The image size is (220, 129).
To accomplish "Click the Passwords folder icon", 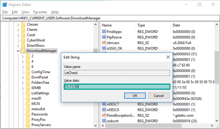I will (x=28, y=114).
